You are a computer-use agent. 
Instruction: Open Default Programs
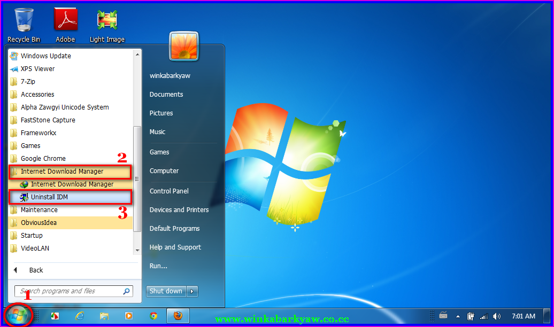(174, 229)
